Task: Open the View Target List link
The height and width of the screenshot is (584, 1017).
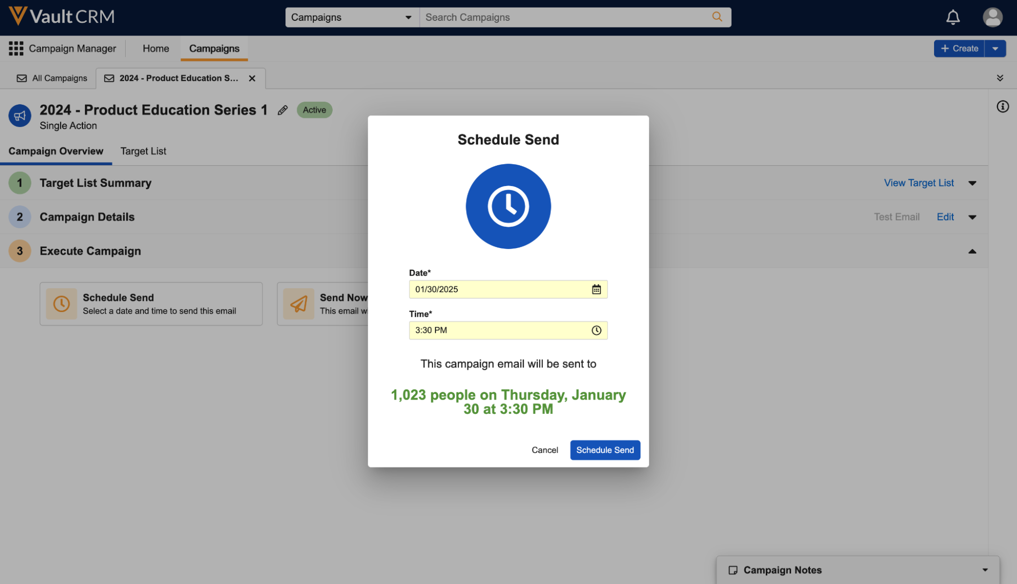Action: click(x=918, y=183)
